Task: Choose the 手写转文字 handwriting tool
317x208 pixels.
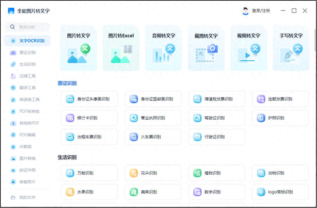Action: (291, 48)
